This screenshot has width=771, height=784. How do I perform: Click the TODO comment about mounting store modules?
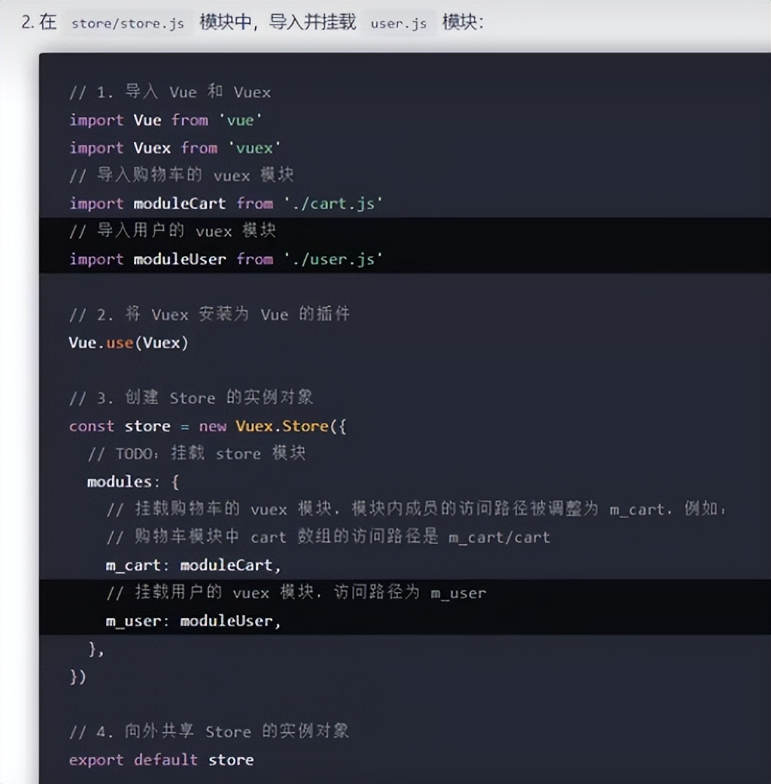tap(196, 454)
